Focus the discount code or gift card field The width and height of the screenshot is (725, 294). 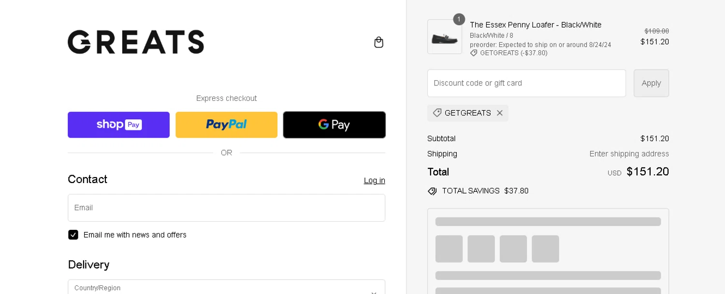(526, 83)
